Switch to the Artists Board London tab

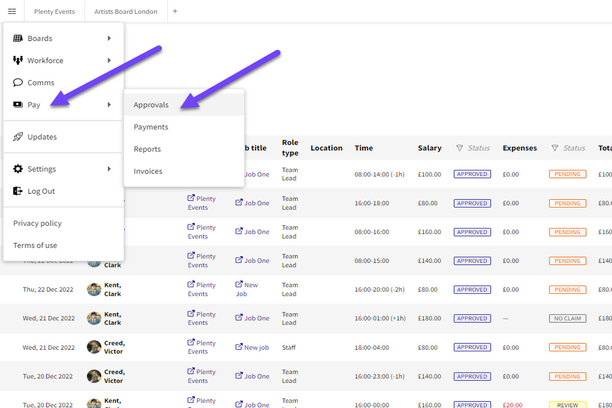pyautogui.click(x=125, y=11)
